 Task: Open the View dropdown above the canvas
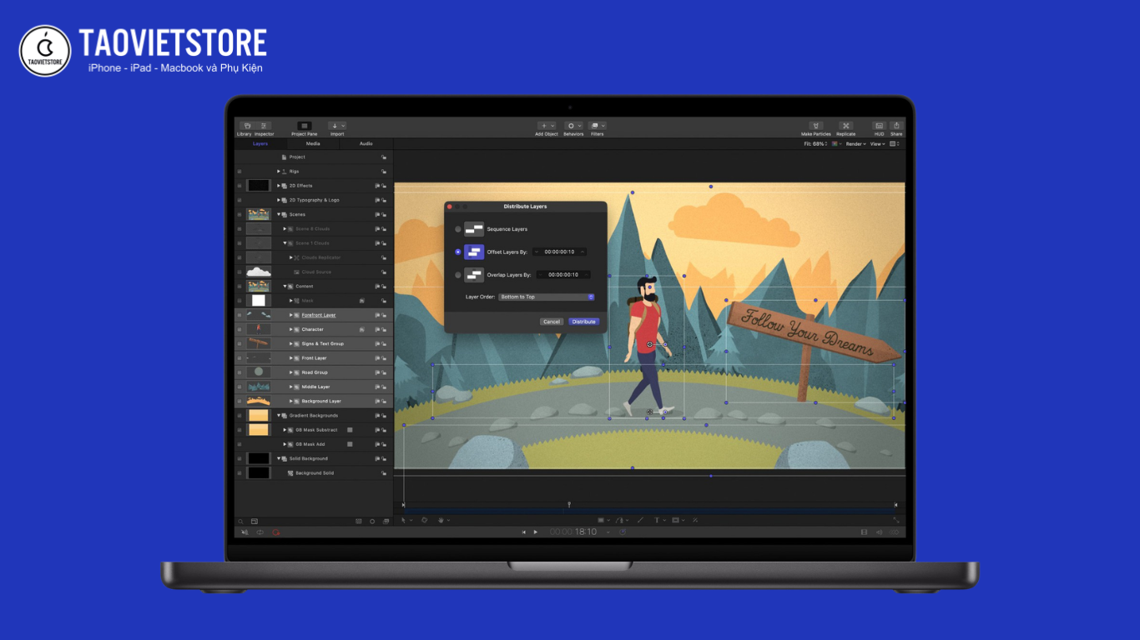coord(878,144)
